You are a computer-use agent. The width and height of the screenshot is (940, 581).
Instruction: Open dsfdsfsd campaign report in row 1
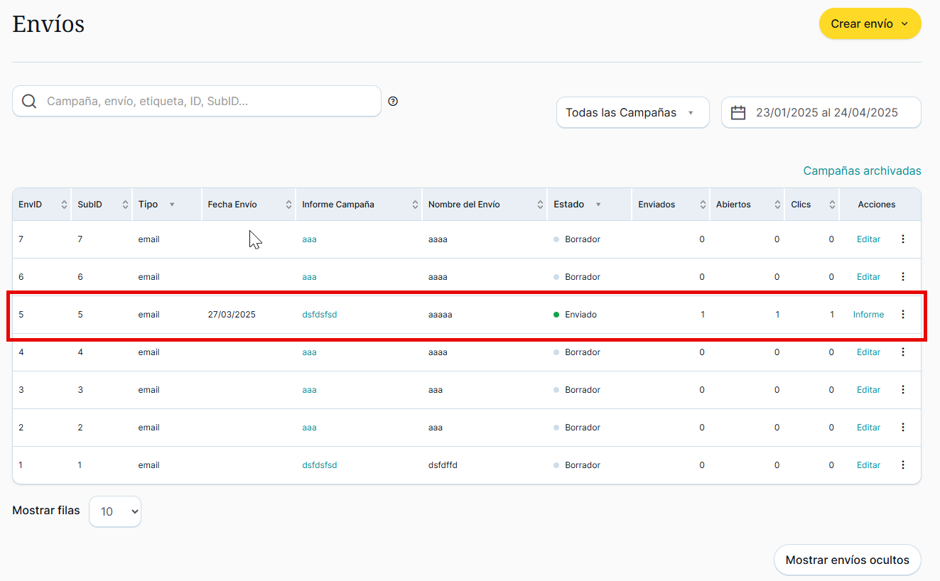(319, 465)
